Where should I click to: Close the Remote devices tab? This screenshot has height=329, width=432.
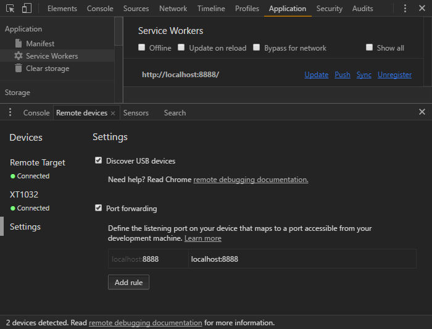click(113, 113)
